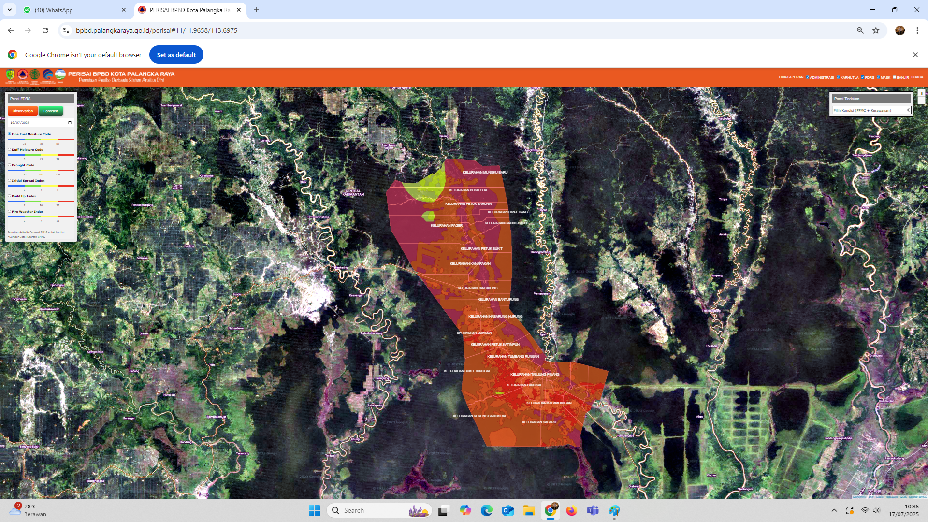Open the date picker calendar icon
The image size is (928, 522).
click(70, 122)
